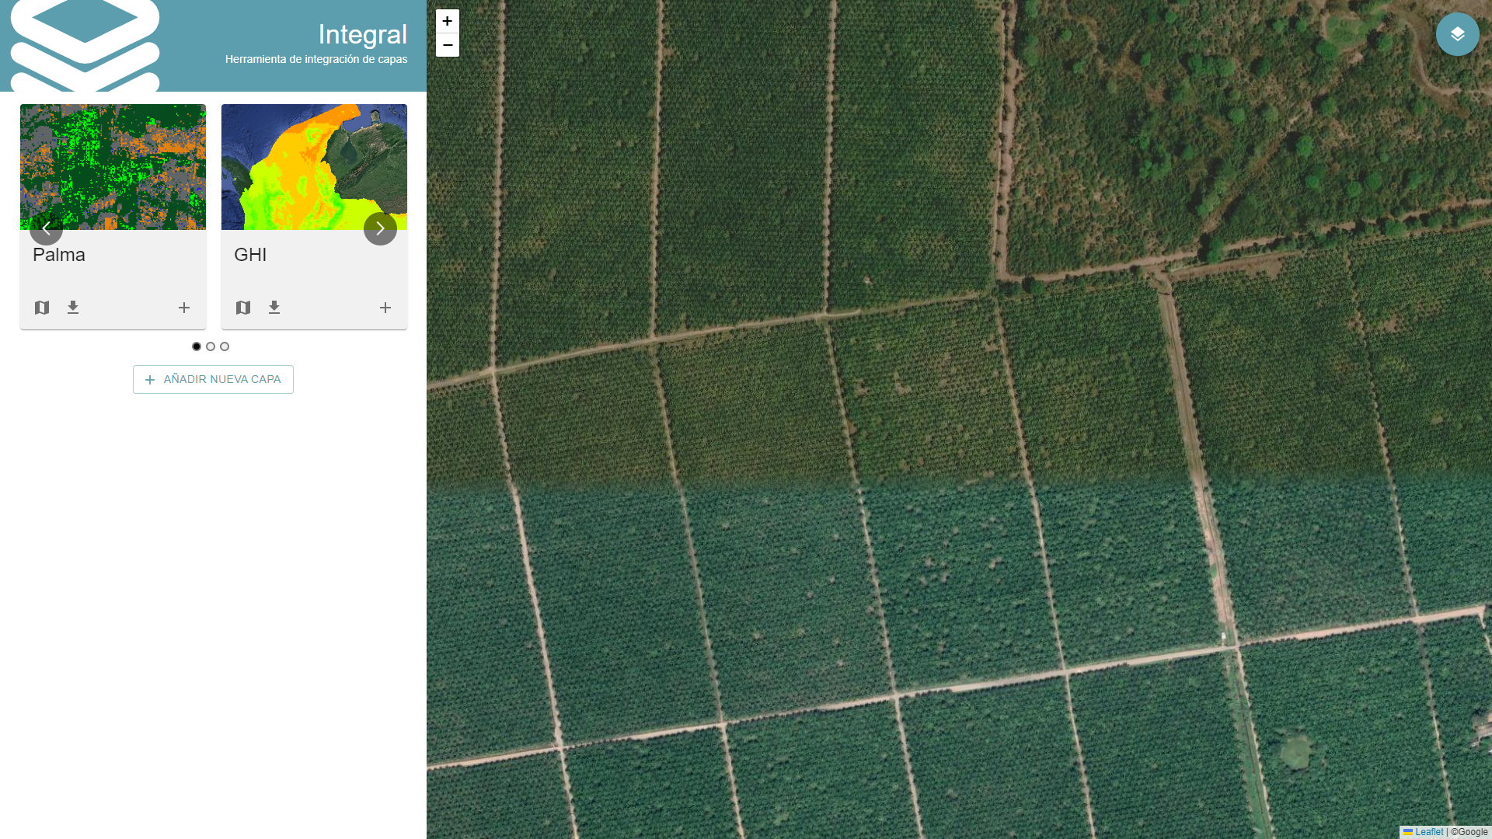Screen dimensions: 1492x839
Task: Add the GHI layer with plus icon
Action: [385, 308]
